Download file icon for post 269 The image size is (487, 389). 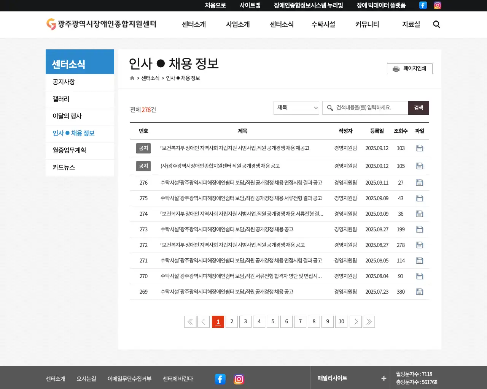[x=420, y=292]
